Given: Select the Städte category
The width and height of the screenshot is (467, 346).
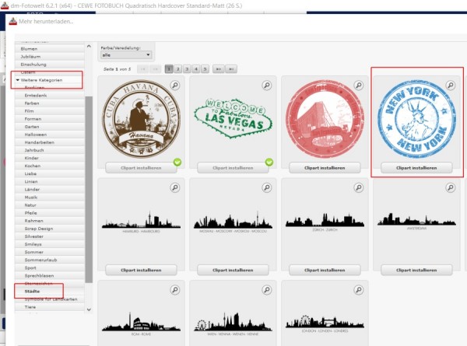Looking at the screenshot, I should tap(32, 292).
